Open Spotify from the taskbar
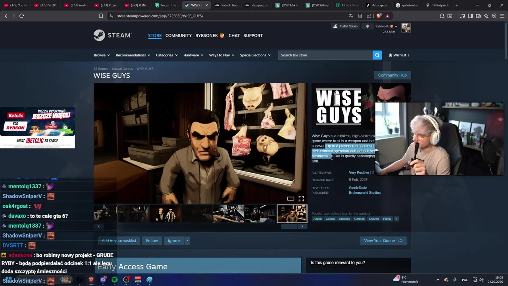Viewport: 508px width, 286px height. coord(114,280)
